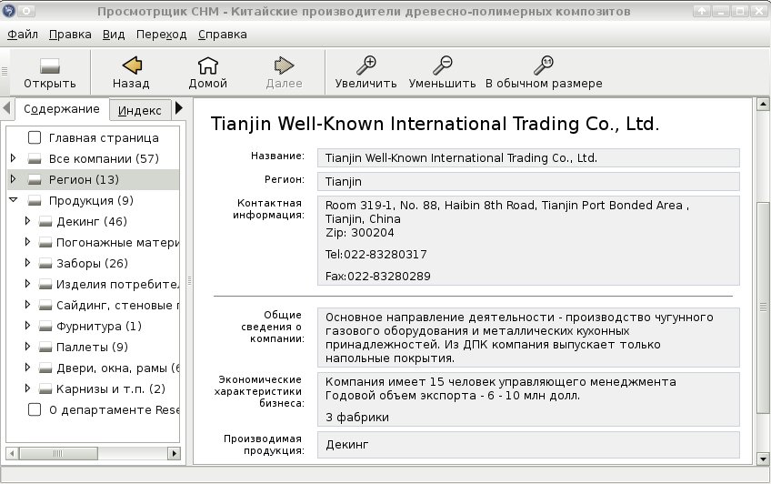
Task: Click the folder icon of Регион (13)
Action: 35,180
